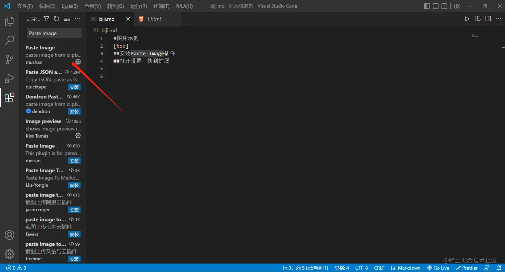Open extensions view more actions menu
505x272 pixels.
(77, 19)
